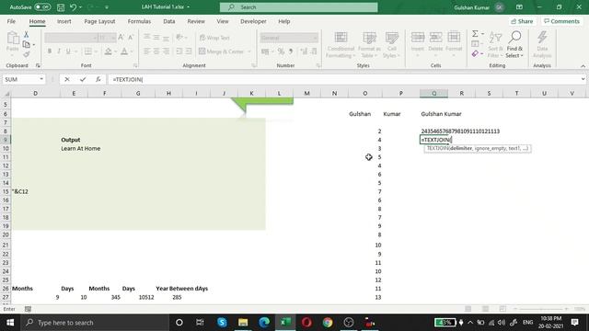The width and height of the screenshot is (589, 331).
Task: Open Sort & Filter menu
Action: (x=495, y=45)
